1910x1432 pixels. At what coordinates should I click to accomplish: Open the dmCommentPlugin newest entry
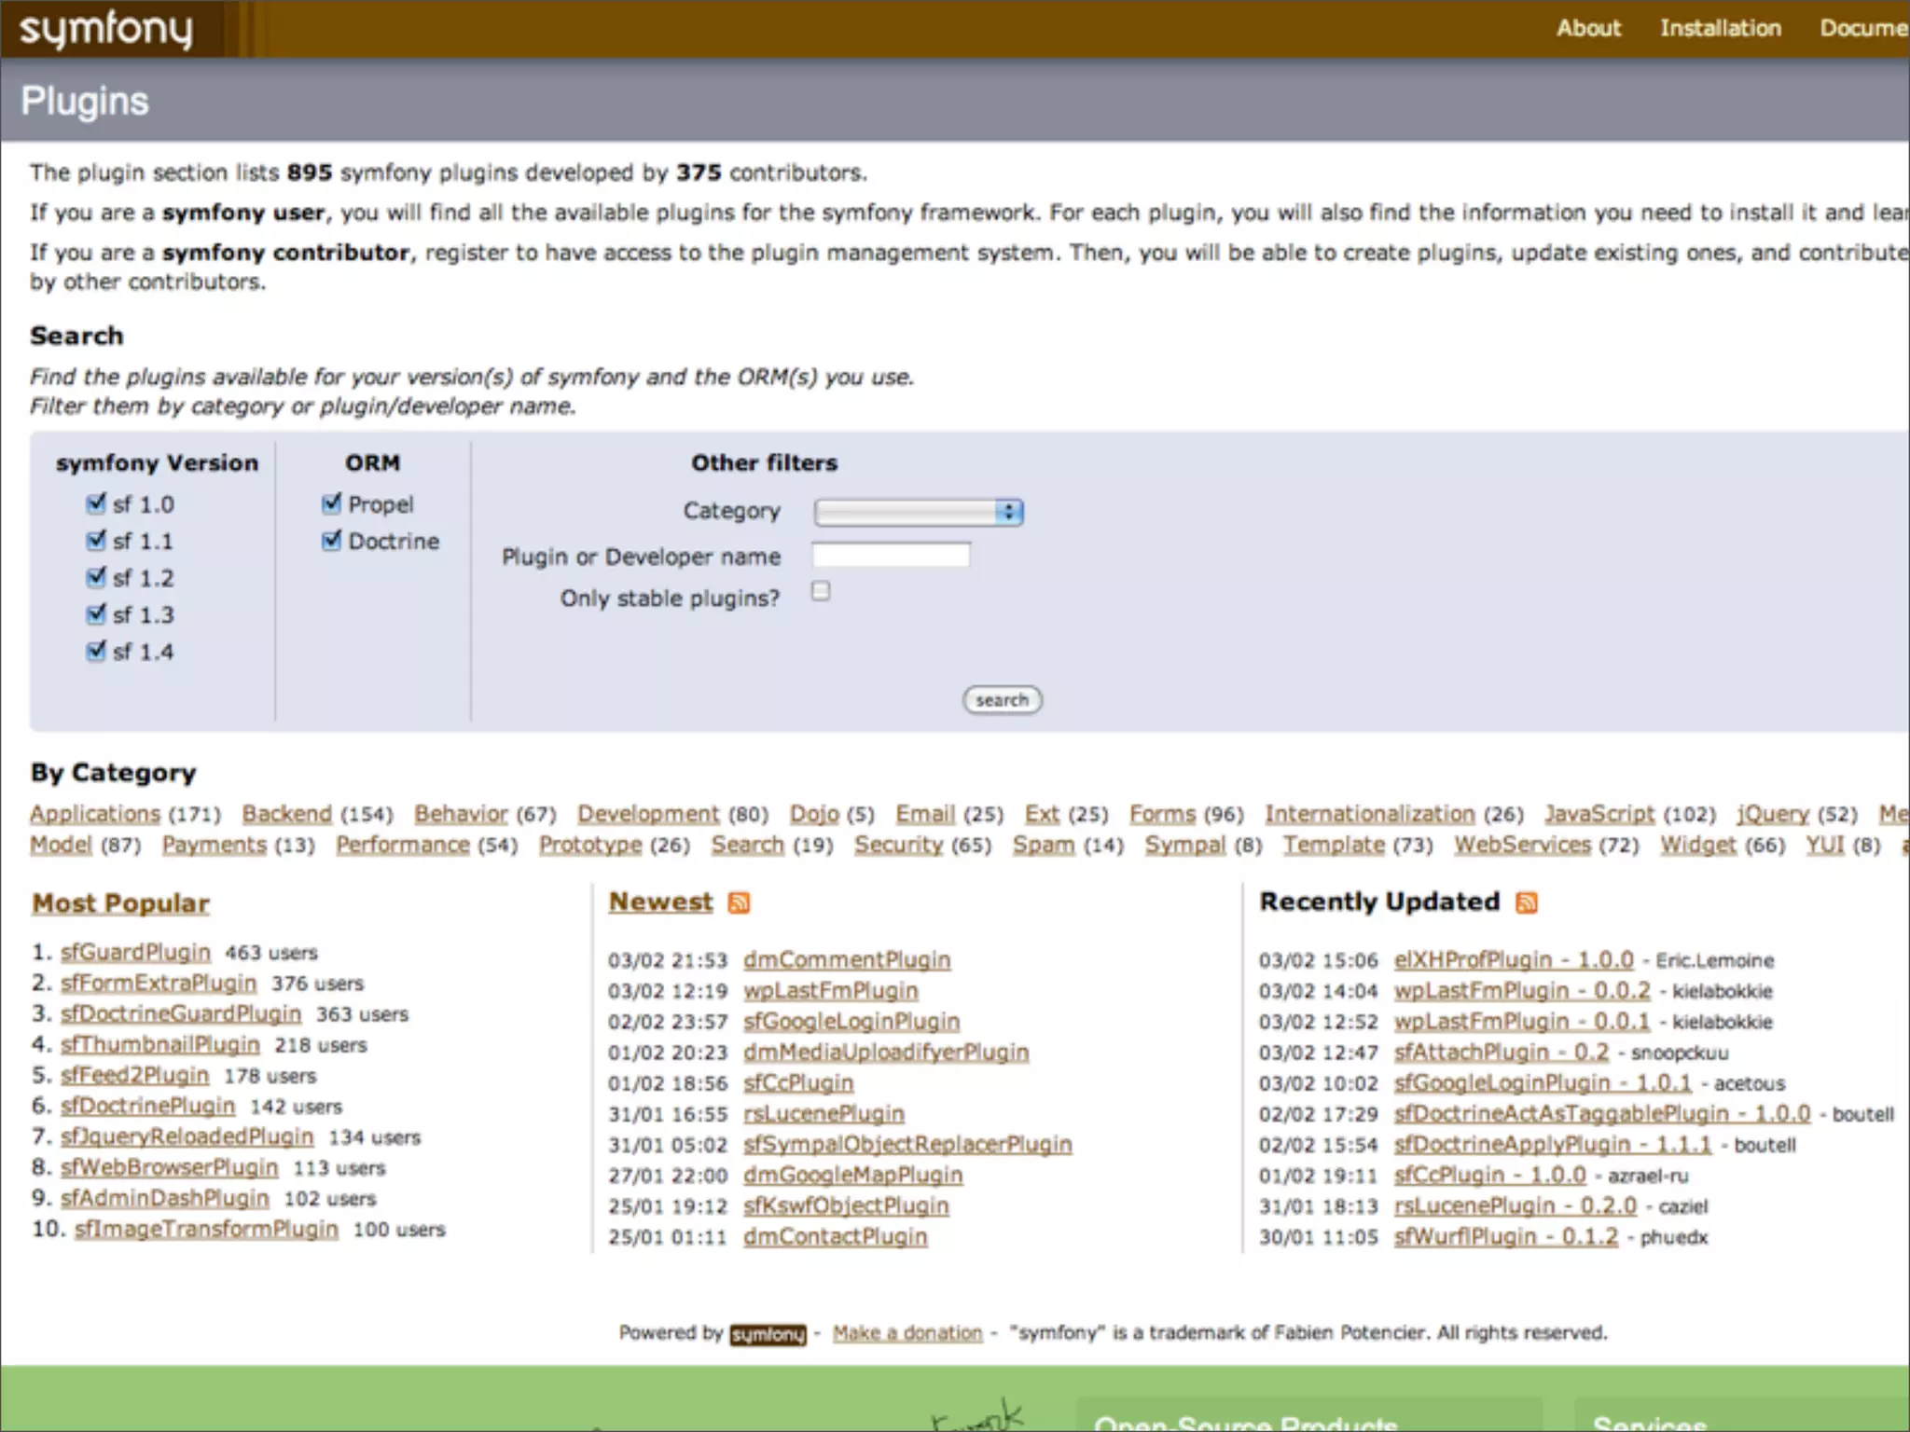[847, 959]
